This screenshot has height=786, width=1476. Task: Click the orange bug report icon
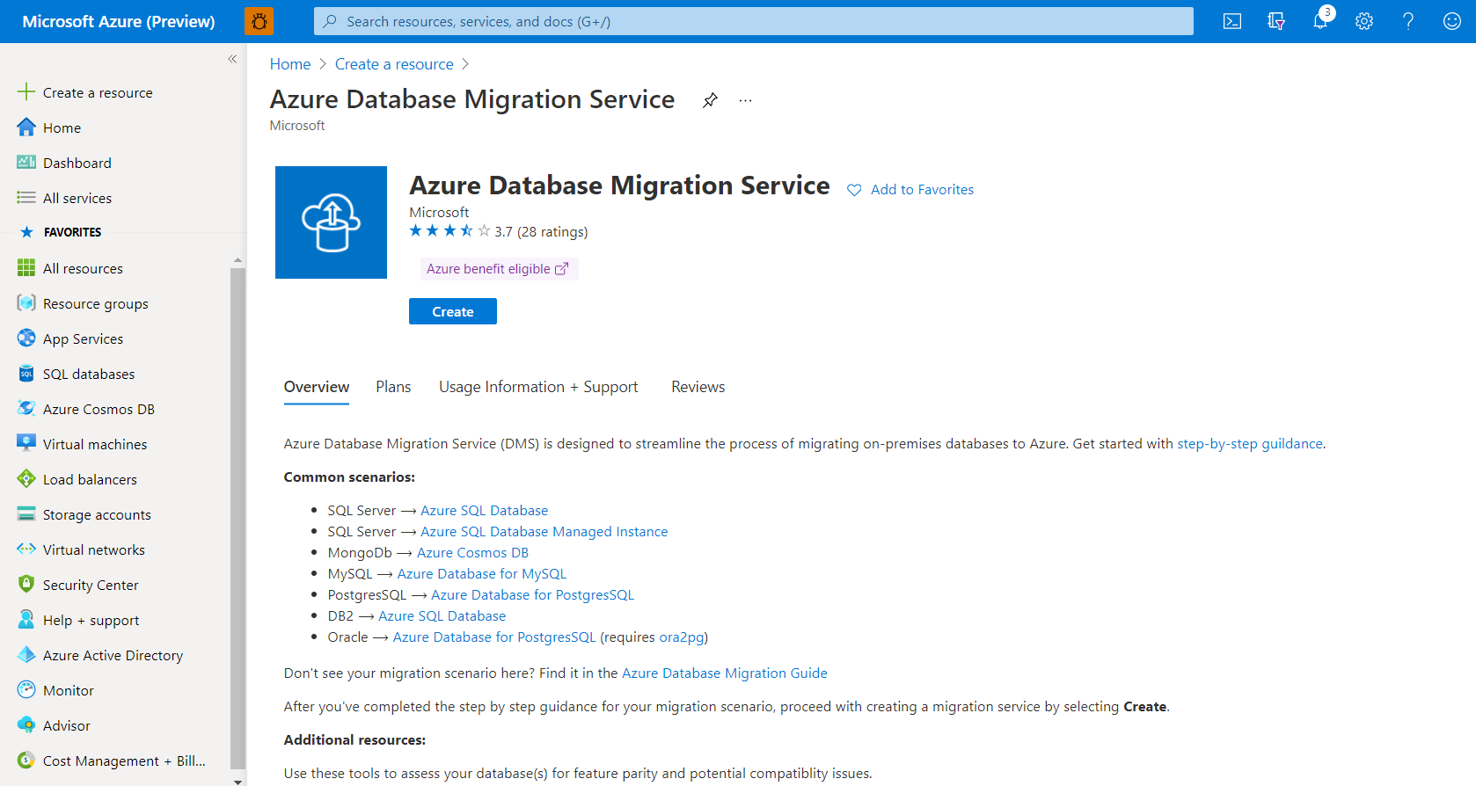click(x=259, y=21)
